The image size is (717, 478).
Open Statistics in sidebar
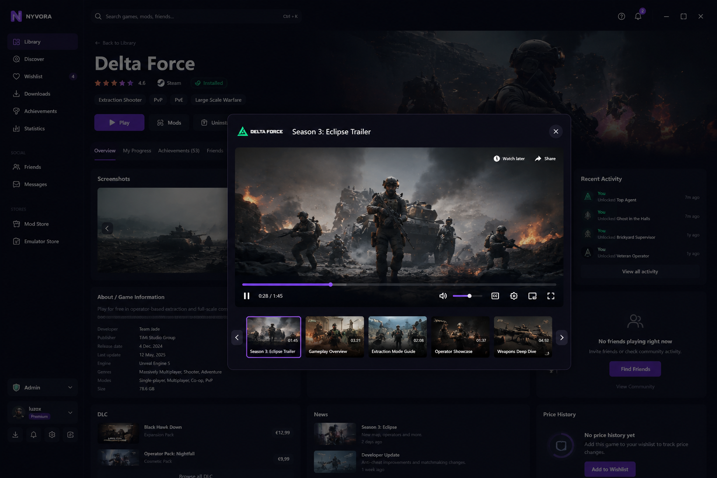click(x=42, y=128)
